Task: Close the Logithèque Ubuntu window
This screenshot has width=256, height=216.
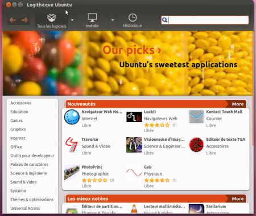Action: pyautogui.click(x=9, y=5)
